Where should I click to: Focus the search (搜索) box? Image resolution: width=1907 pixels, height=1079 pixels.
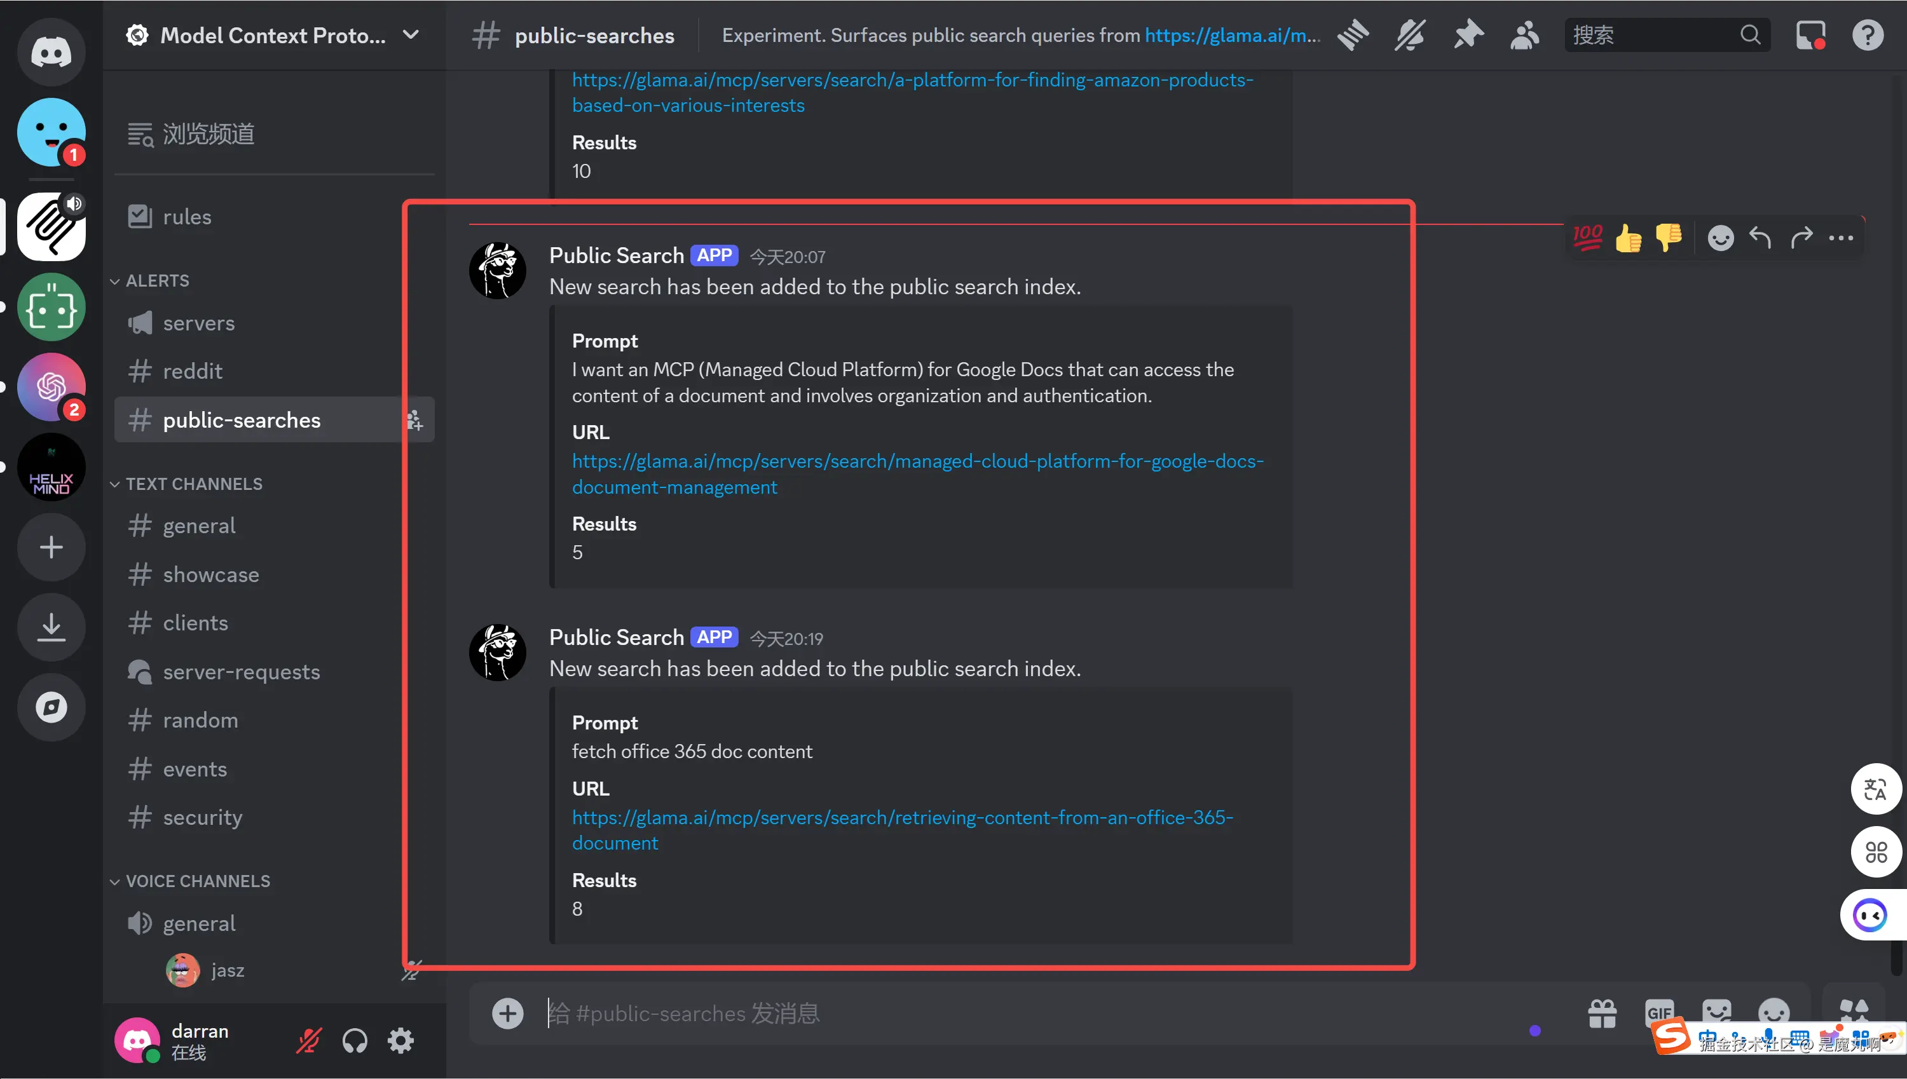[1667, 35]
